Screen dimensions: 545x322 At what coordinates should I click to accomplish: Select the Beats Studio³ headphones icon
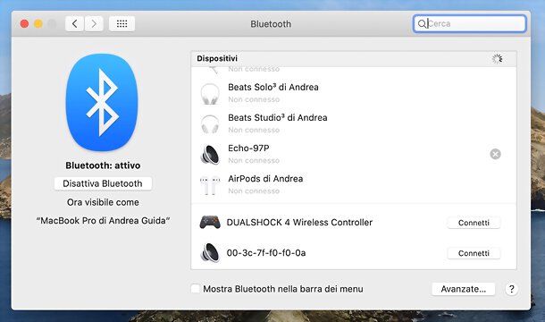coord(210,124)
